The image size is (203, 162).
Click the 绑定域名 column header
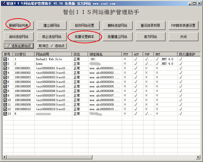tap(105, 54)
